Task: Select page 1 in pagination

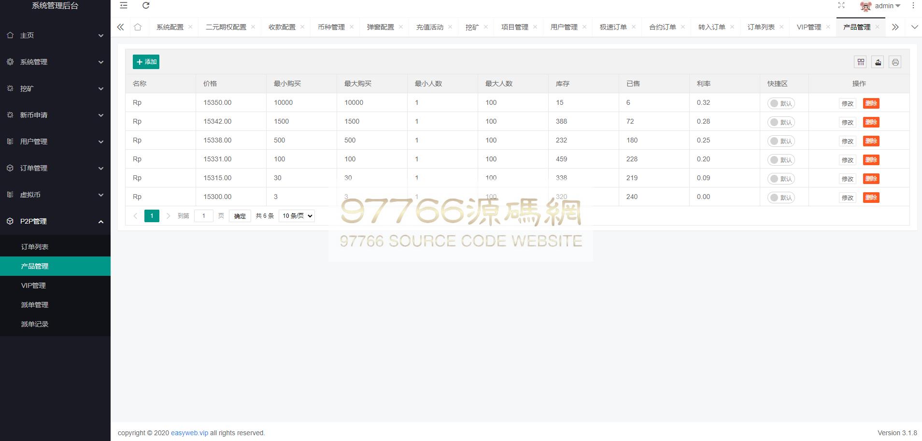Action: pyautogui.click(x=152, y=216)
